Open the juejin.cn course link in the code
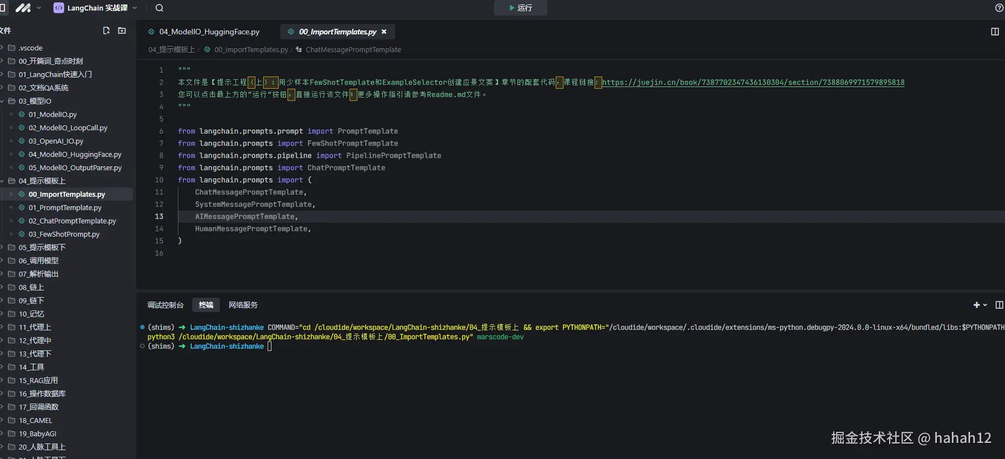The image size is (1005, 459). (753, 82)
